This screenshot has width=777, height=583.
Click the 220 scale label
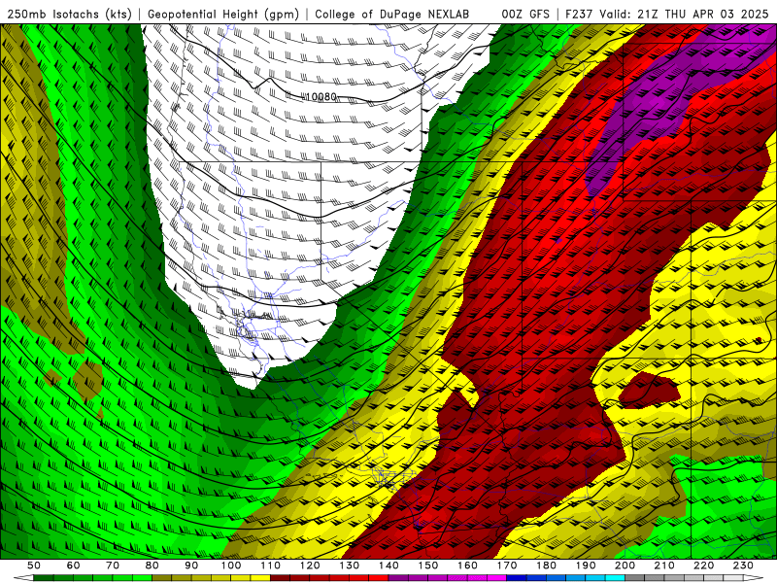click(703, 566)
